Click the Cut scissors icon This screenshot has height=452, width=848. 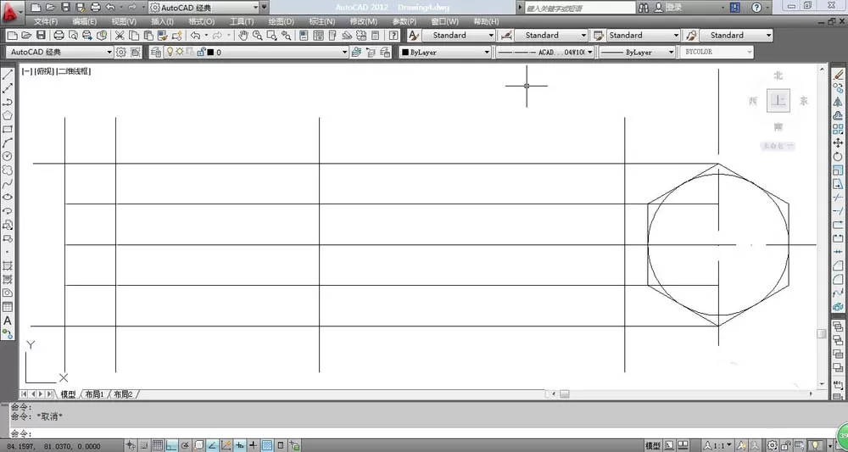point(120,35)
